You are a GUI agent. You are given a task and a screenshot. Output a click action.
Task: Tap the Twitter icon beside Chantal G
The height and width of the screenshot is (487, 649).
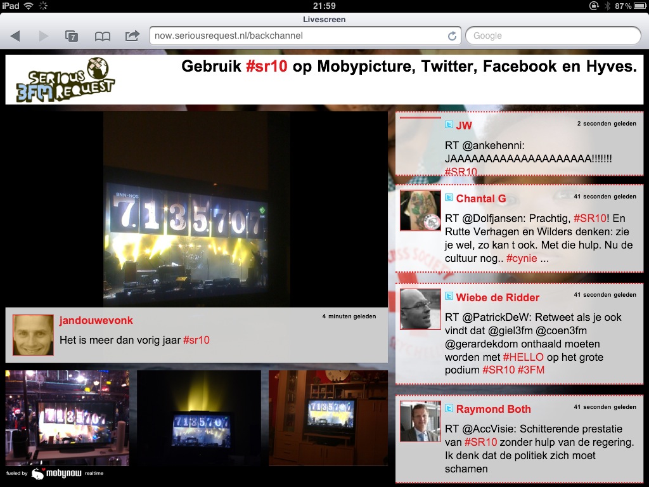449,198
